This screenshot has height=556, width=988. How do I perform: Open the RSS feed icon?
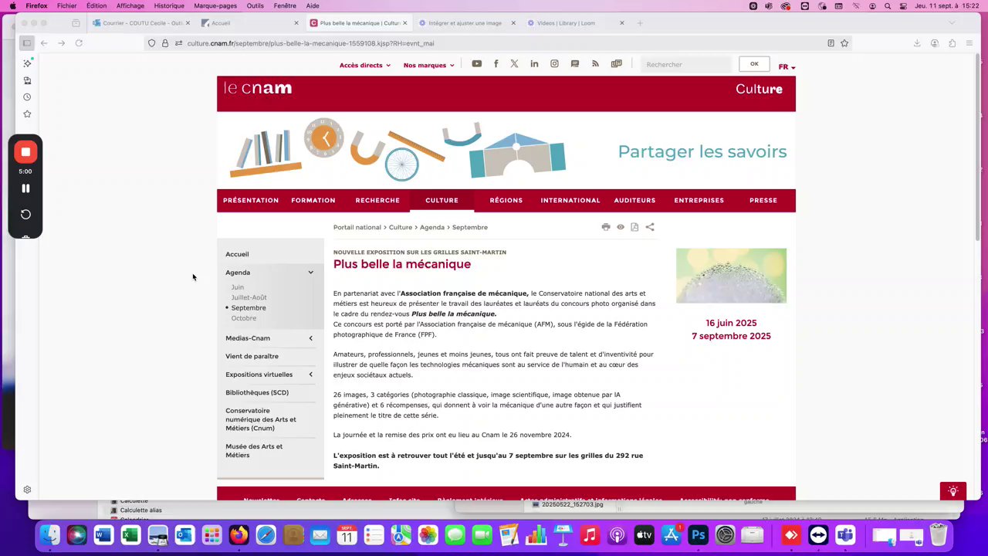(x=595, y=64)
